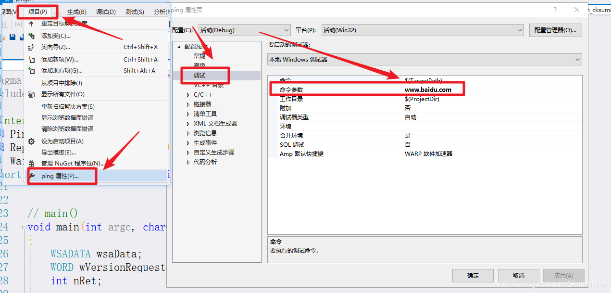This screenshot has width=611, height=293.
Task: Select the 工作目录 property label
Action: click(x=291, y=99)
